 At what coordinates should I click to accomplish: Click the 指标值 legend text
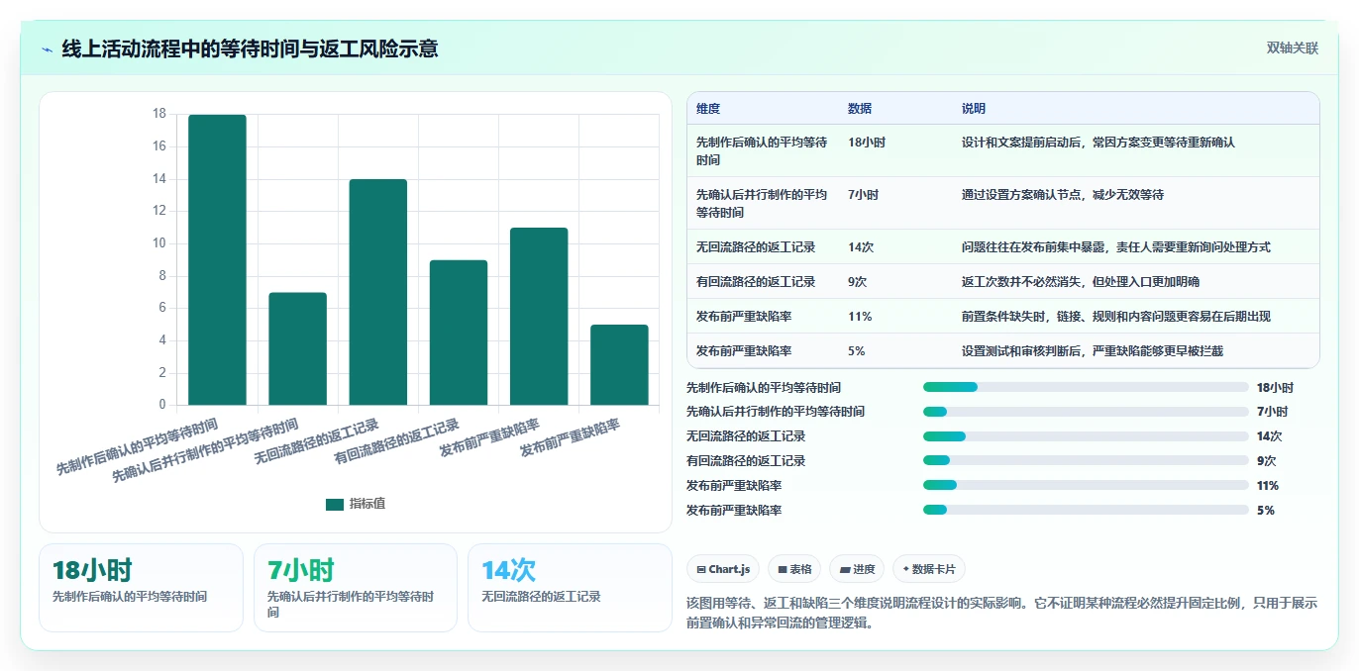click(367, 504)
